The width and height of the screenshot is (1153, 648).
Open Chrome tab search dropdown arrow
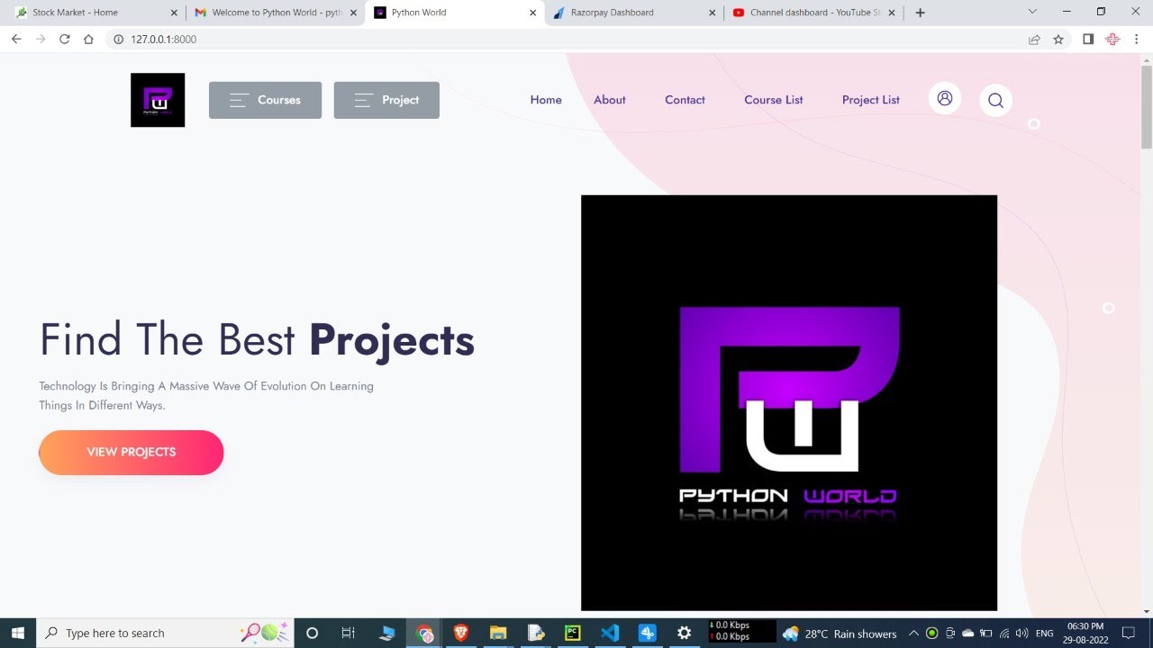pos(1032,12)
